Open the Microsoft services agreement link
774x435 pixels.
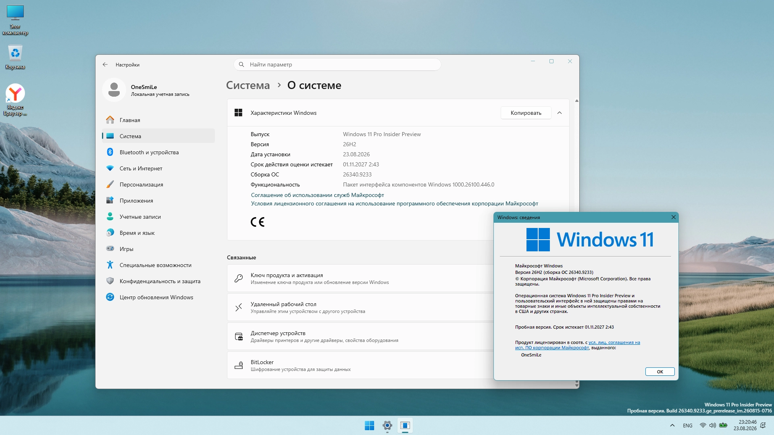pos(317,195)
